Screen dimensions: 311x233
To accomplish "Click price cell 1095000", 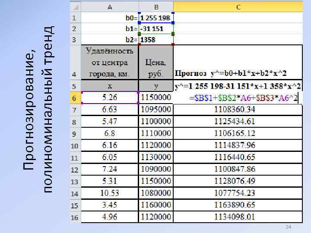I will (x=156, y=110).
